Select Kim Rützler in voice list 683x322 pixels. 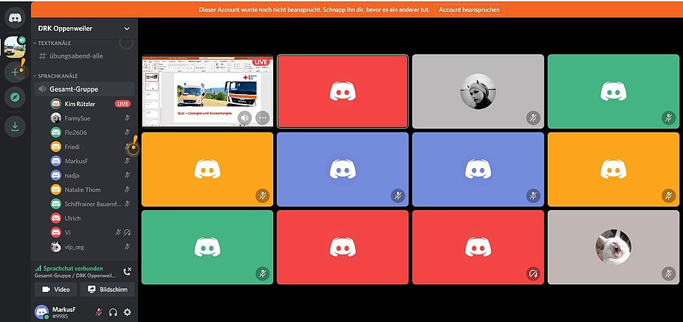80,104
